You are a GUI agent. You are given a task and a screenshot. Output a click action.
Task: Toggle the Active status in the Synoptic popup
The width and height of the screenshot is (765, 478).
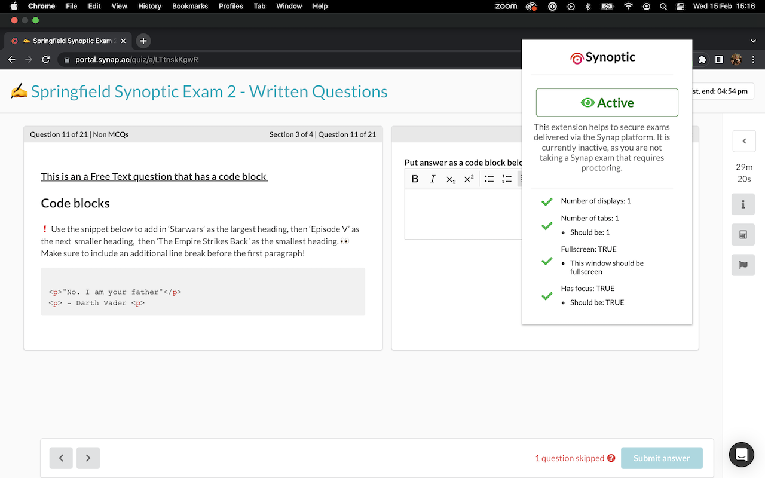[x=607, y=103]
